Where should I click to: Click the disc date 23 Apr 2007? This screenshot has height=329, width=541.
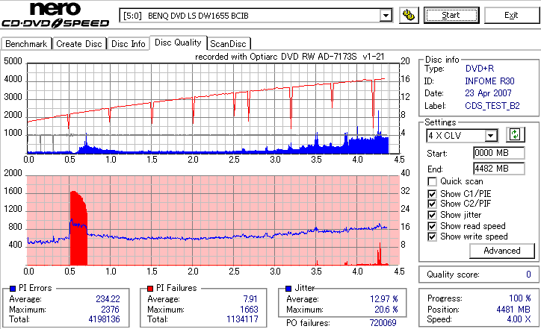click(x=488, y=93)
